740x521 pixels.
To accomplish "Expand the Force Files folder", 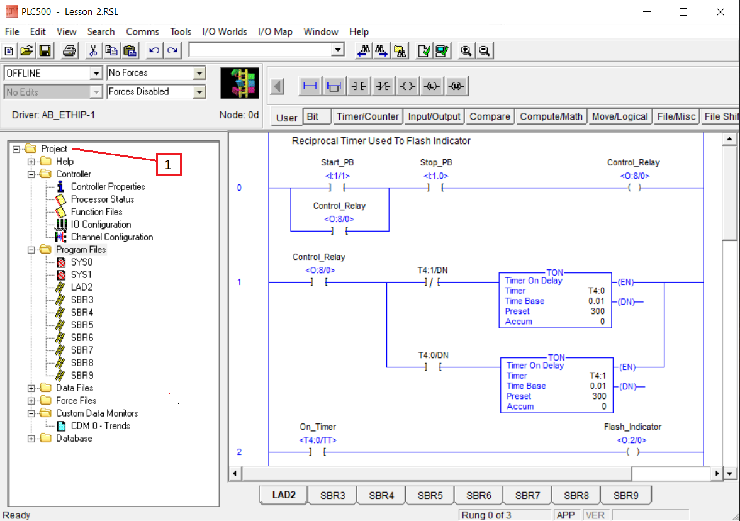I will click(x=31, y=401).
